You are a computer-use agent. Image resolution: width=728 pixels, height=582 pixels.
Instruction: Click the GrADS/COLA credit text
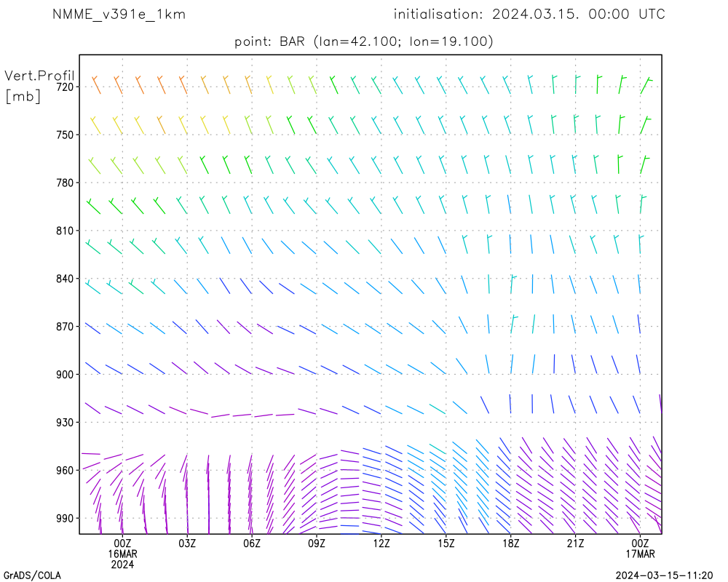(x=32, y=575)
